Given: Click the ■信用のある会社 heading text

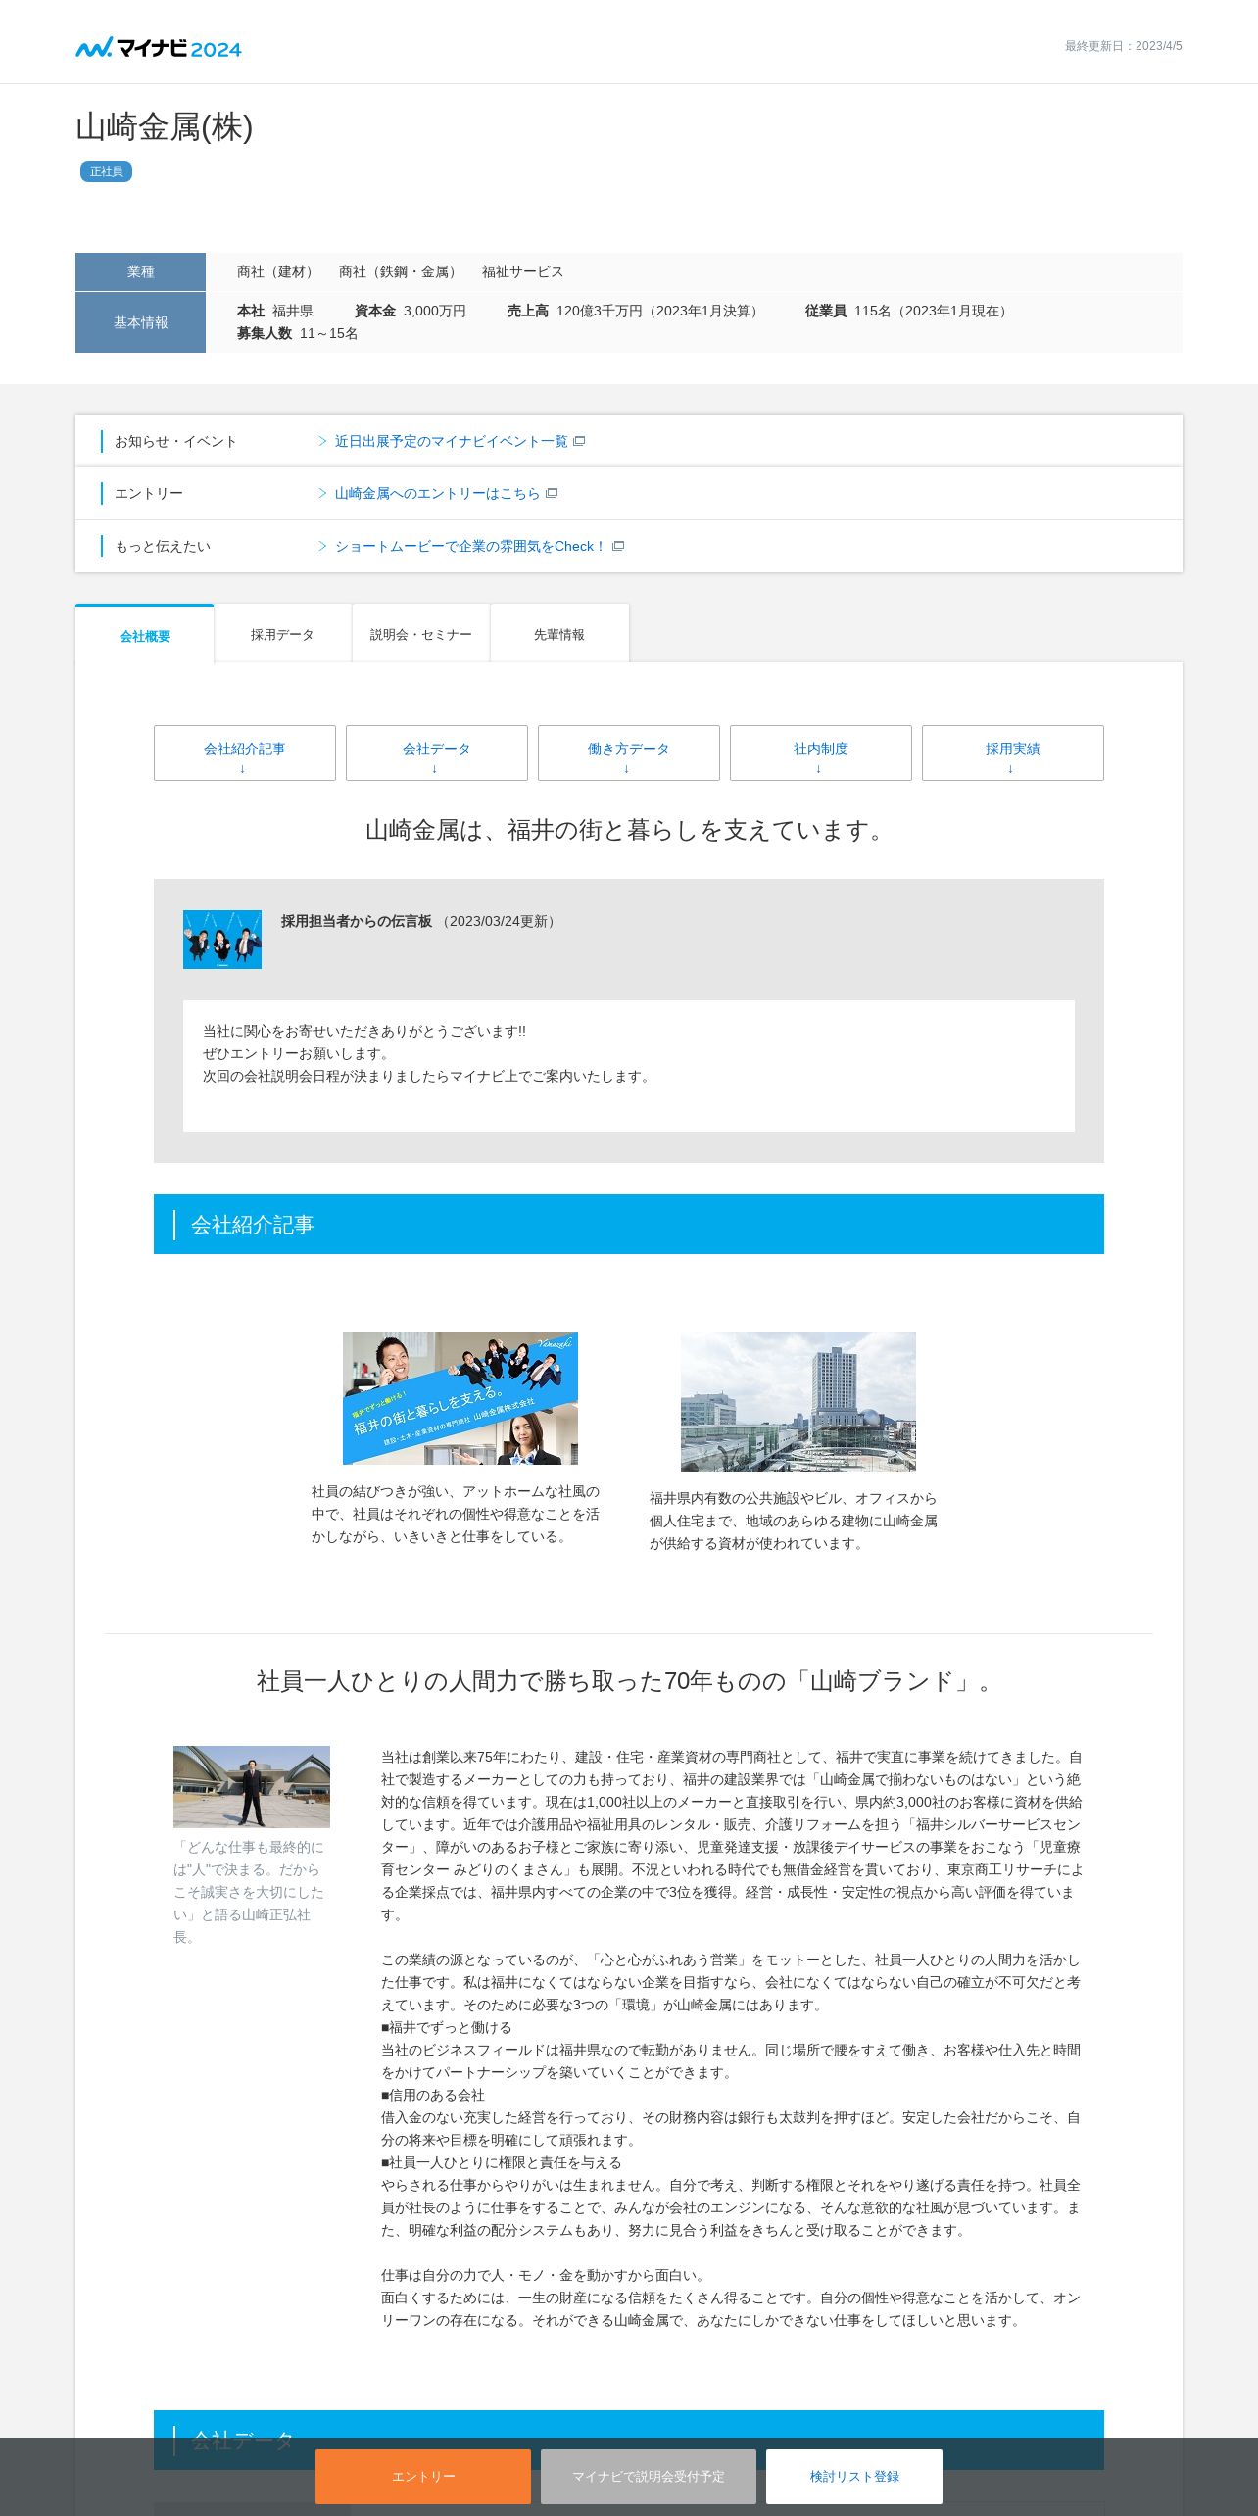Looking at the screenshot, I should (433, 2095).
